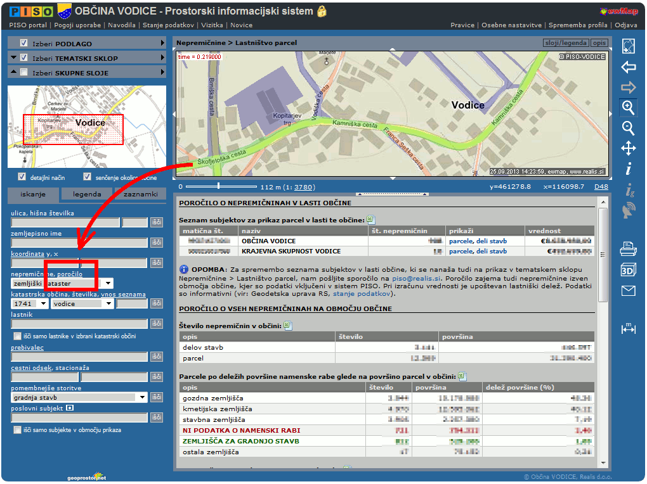Click the envelope email icon
This screenshot has height=484, width=647.
click(628, 291)
